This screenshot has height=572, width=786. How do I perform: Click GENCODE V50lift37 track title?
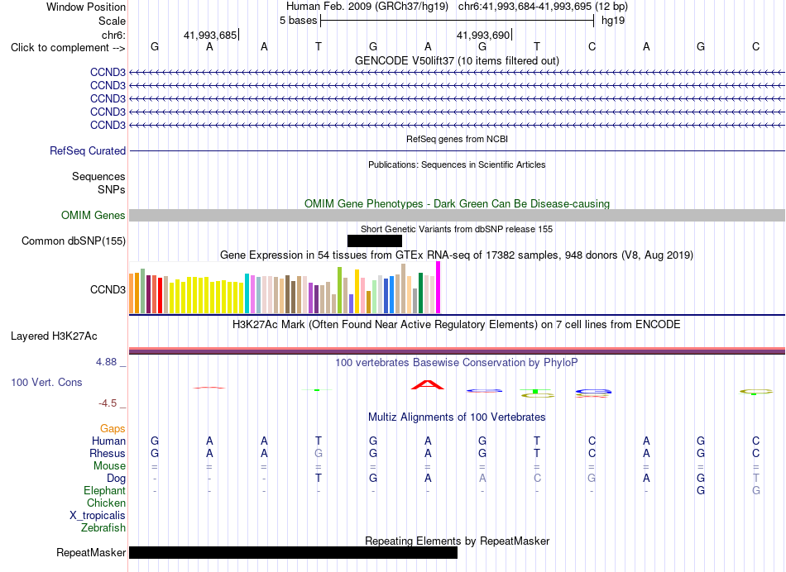pos(458,60)
